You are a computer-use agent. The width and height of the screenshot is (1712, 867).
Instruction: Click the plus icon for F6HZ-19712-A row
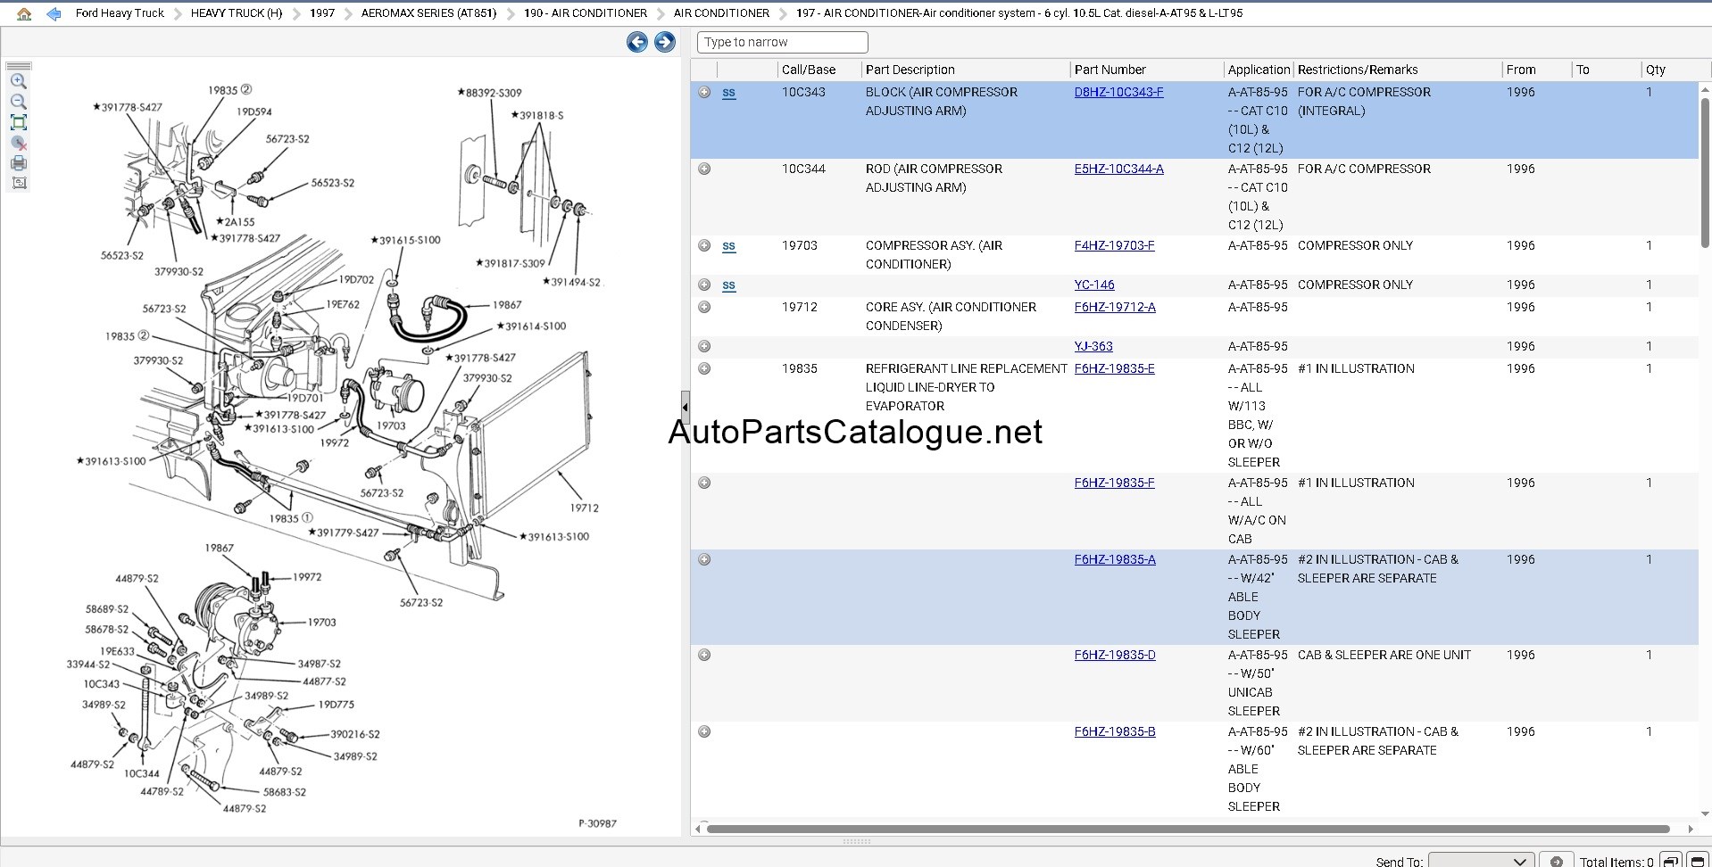point(704,307)
